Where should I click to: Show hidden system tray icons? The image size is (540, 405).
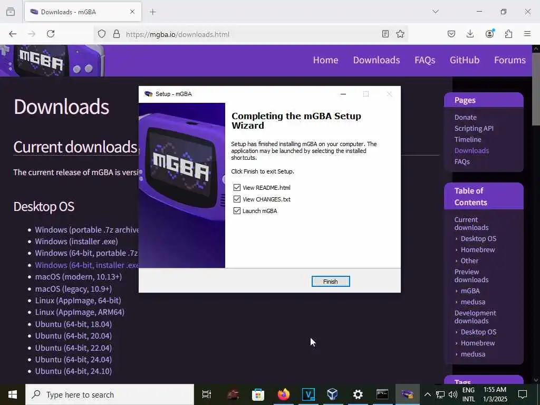(427, 394)
